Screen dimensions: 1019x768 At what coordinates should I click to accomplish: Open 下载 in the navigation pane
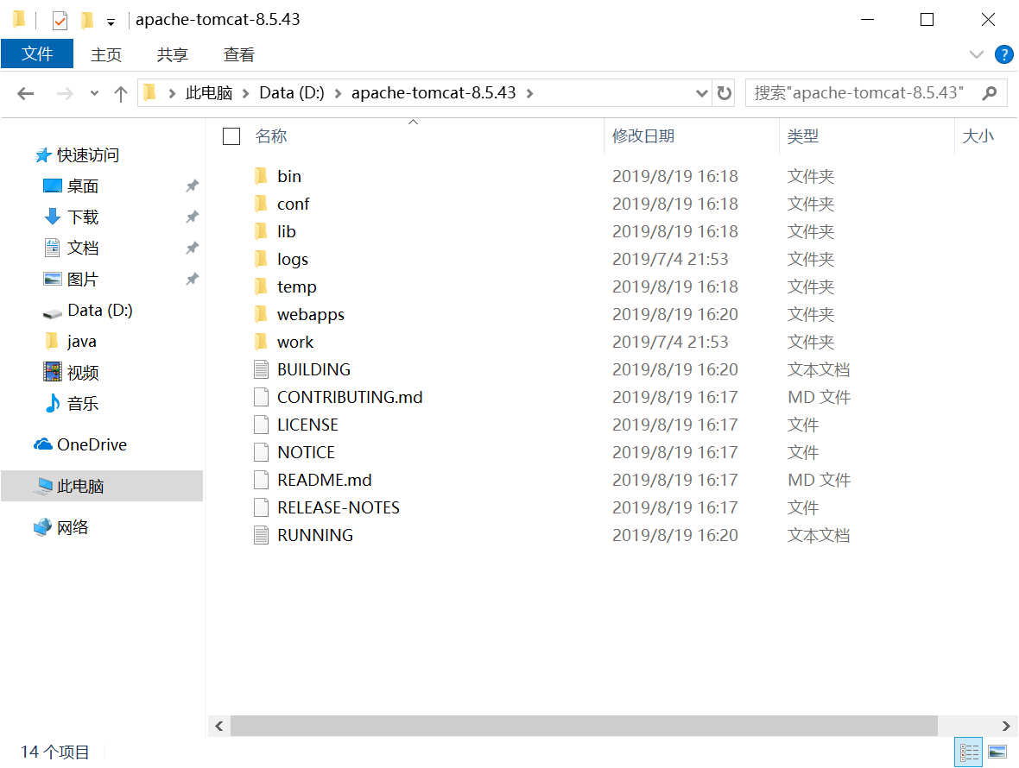coord(83,217)
